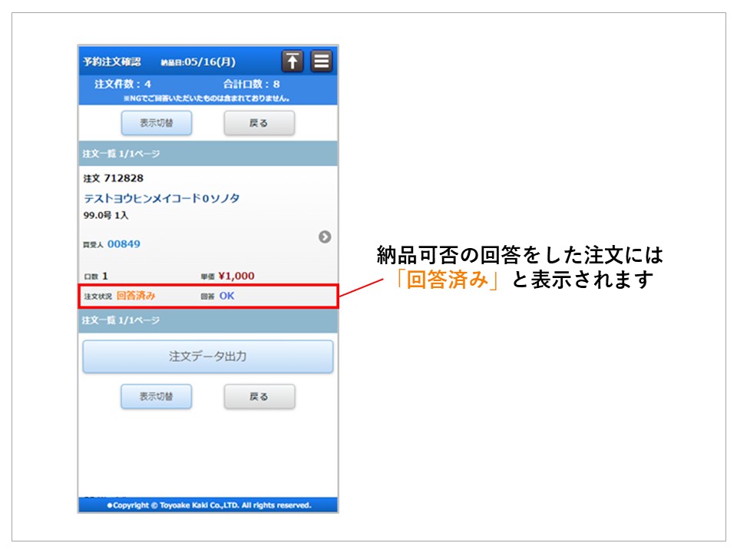737x553 pixels.
Task: Click the blue OK answer value
Action: click(x=226, y=296)
